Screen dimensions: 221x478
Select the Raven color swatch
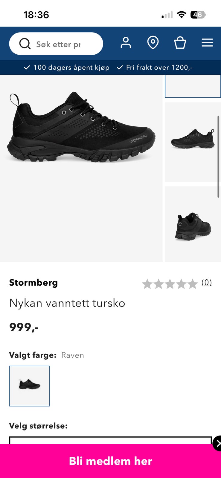pos(29,386)
